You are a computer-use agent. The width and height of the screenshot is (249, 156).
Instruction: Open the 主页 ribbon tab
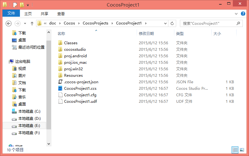tap(28, 14)
